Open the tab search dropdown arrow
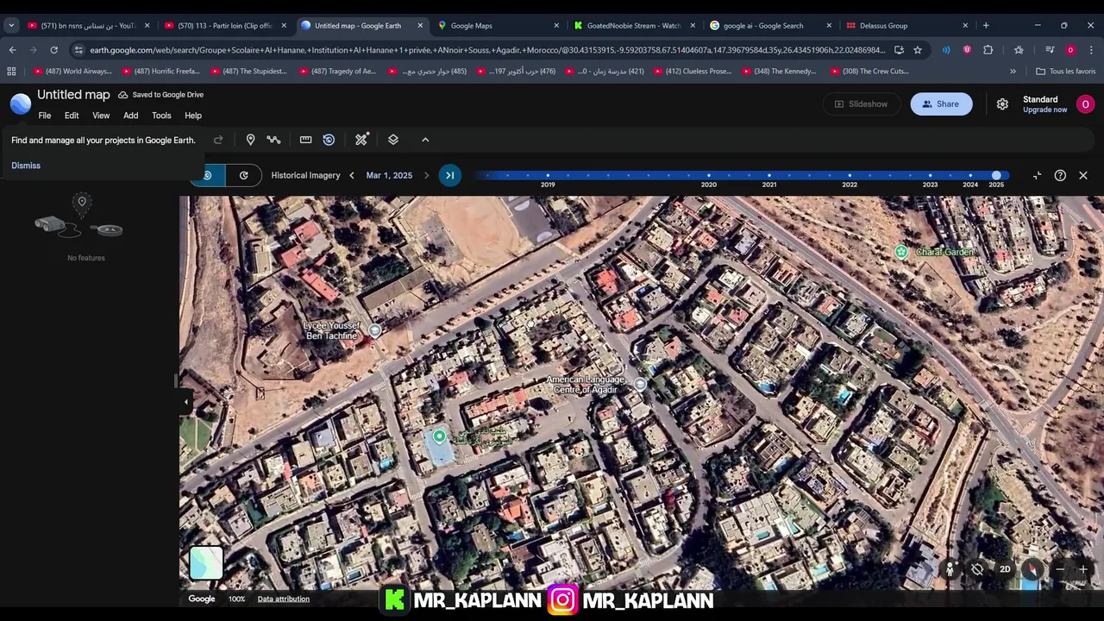This screenshot has height=621, width=1104. [x=11, y=26]
